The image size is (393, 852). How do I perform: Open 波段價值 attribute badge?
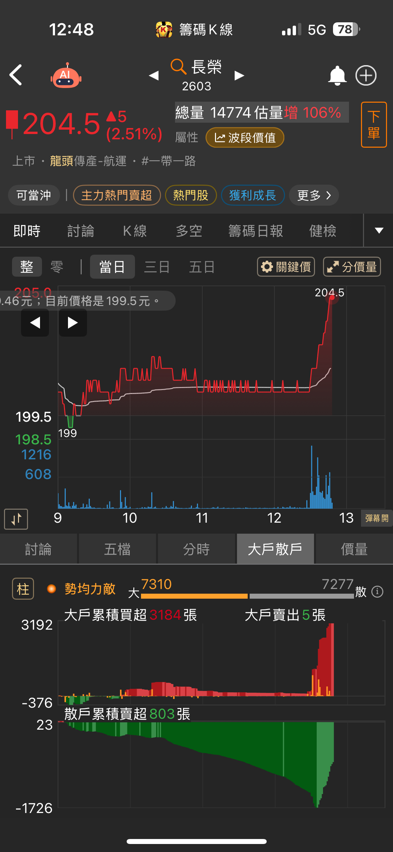245,138
